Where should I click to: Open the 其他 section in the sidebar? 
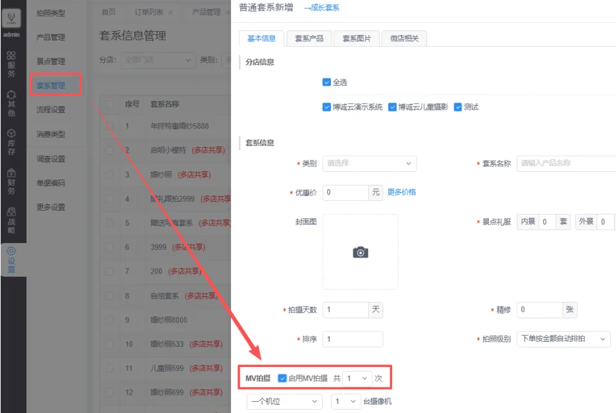[11, 103]
